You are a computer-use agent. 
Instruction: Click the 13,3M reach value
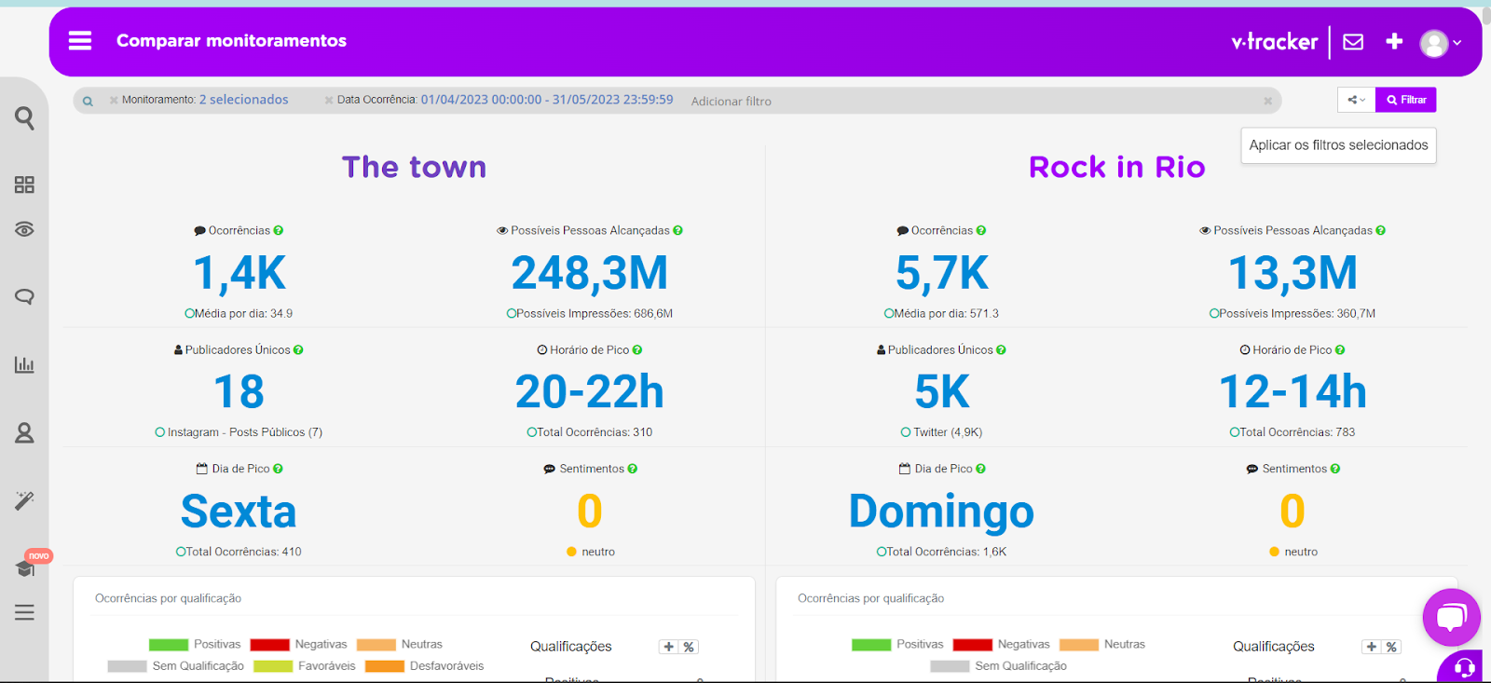[x=1293, y=273]
